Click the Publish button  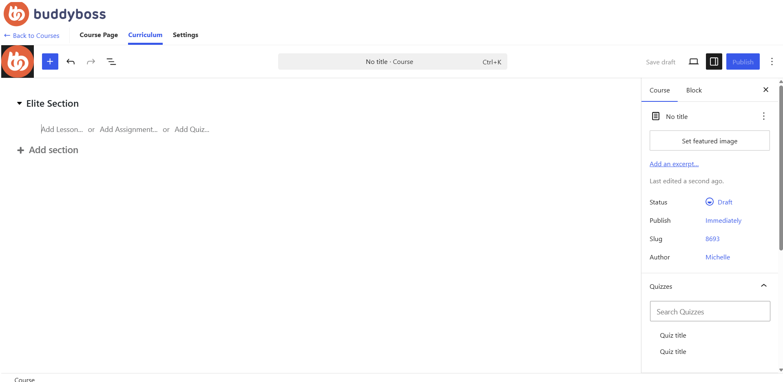(x=743, y=61)
